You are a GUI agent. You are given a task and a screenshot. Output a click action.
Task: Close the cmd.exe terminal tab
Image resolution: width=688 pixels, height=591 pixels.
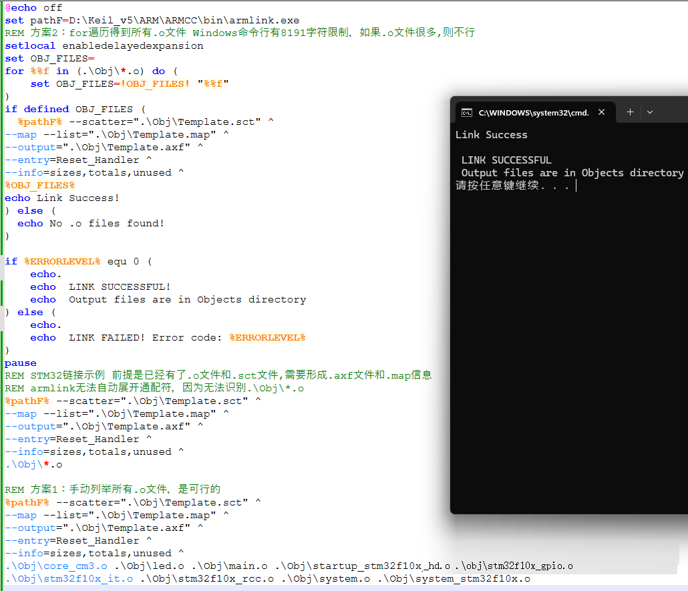(x=602, y=112)
